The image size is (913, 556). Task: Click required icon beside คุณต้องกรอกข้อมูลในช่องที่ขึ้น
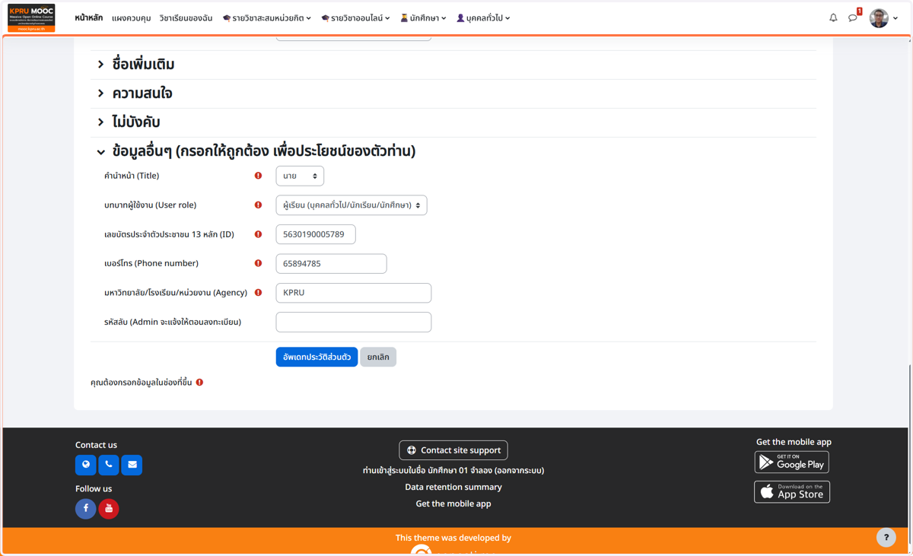(x=199, y=383)
